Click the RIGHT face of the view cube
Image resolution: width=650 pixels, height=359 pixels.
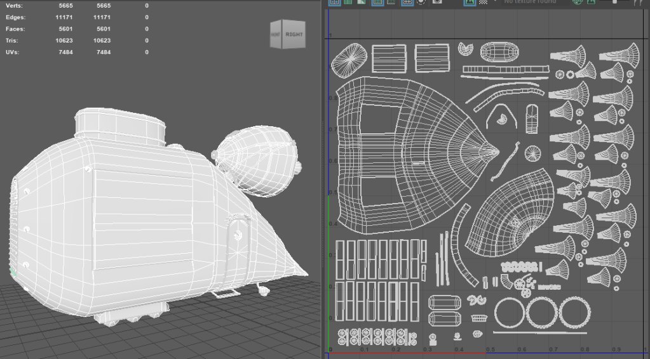coord(294,34)
